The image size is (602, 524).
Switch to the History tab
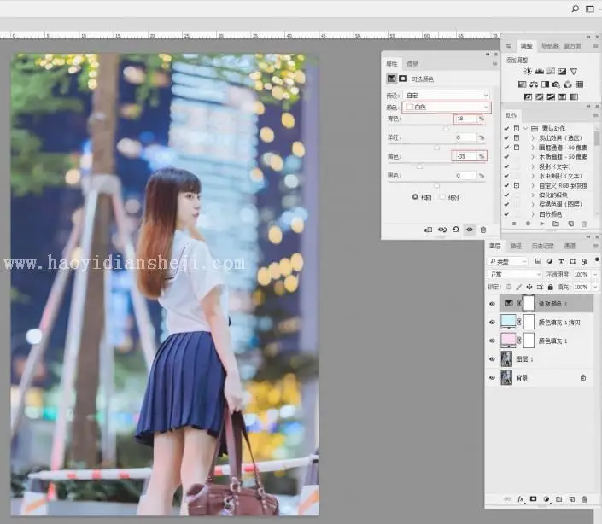click(x=542, y=246)
